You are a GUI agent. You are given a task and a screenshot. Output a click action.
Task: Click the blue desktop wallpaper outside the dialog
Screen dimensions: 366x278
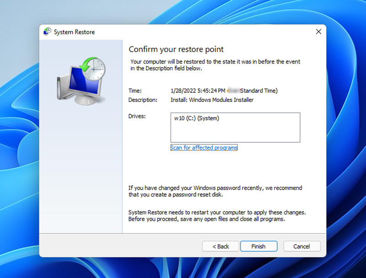(x=348, y=137)
